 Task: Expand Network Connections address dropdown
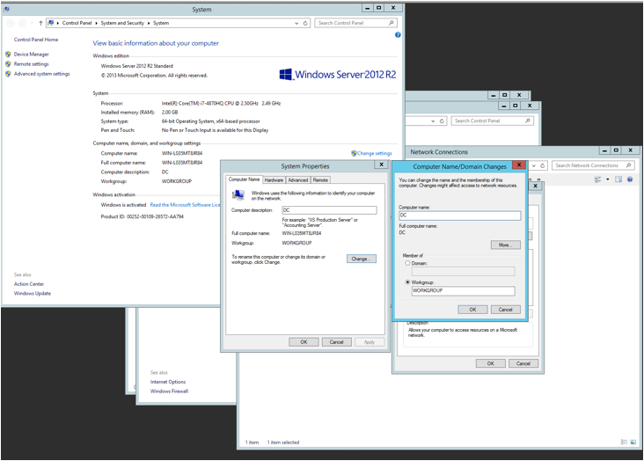(x=534, y=165)
